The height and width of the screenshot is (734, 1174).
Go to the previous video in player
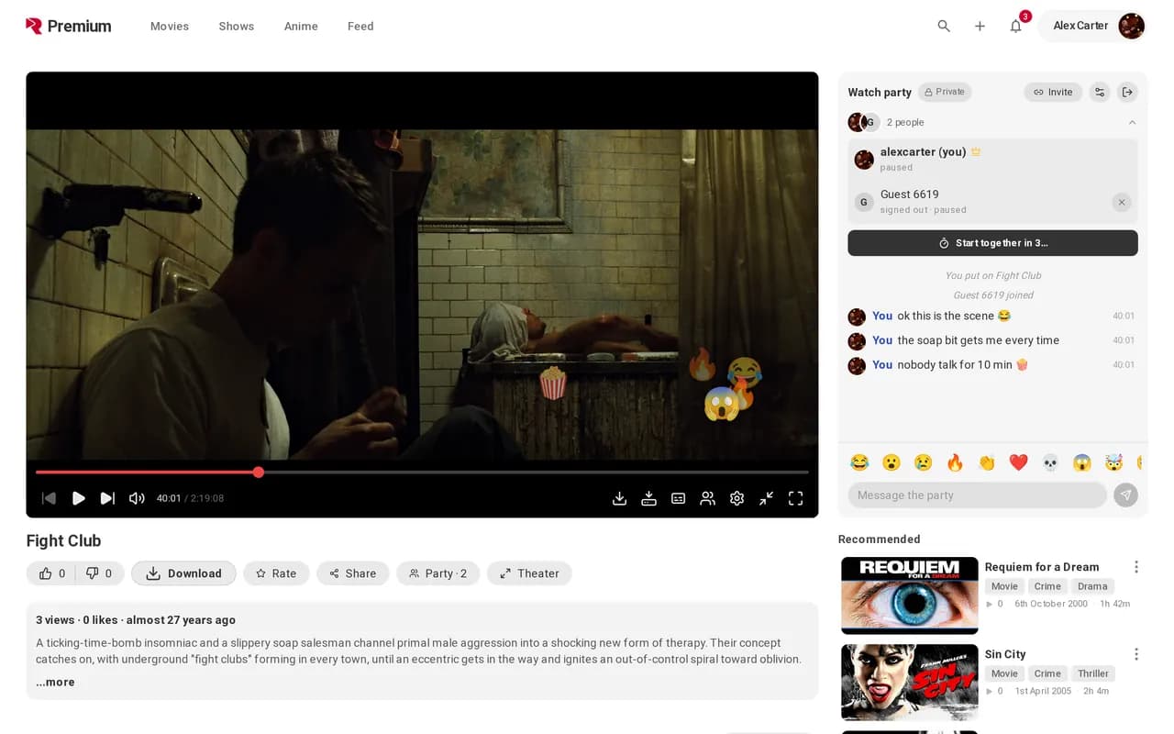click(x=50, y=498)
